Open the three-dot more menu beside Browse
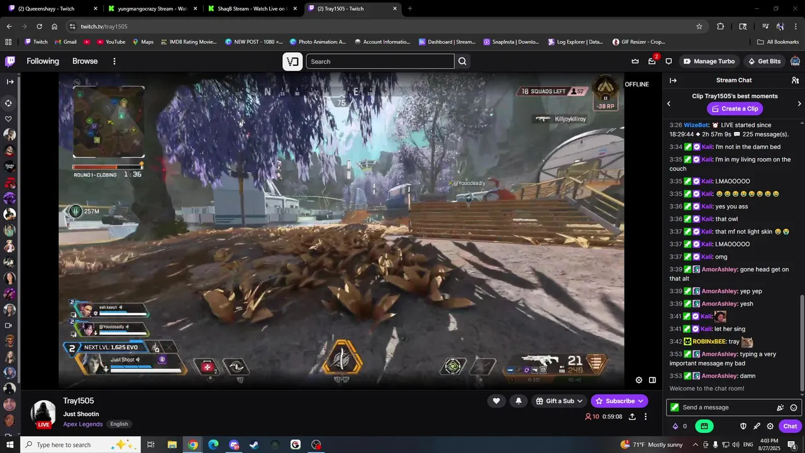805x453 pixels. pyautogui.click(x=114, y=61)
